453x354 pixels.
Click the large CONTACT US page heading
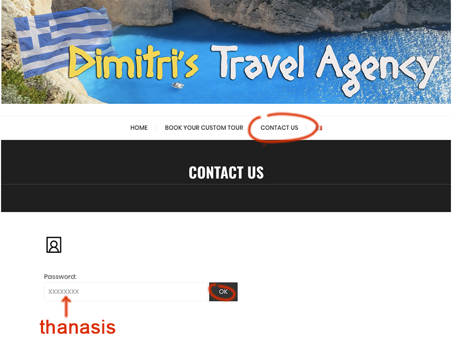pyautogui.click(x=226, y=173)
